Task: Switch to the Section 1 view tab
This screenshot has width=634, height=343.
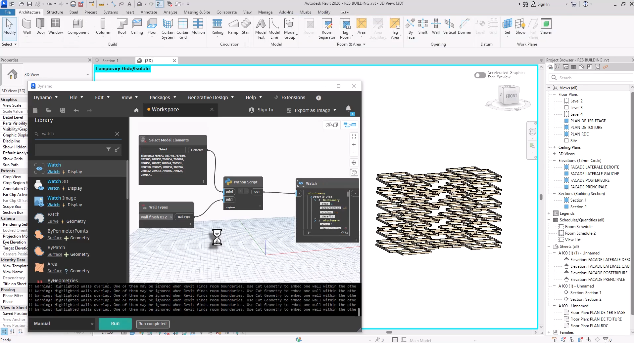Action: (110, 60)
